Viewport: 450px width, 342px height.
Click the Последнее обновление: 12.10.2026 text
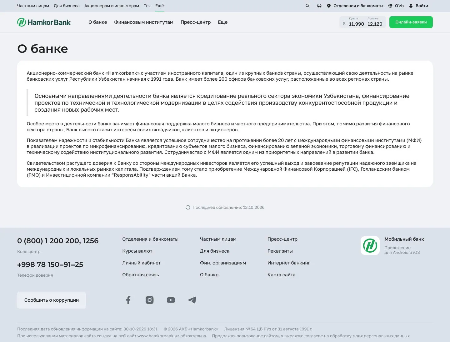(x=228, y=207)
